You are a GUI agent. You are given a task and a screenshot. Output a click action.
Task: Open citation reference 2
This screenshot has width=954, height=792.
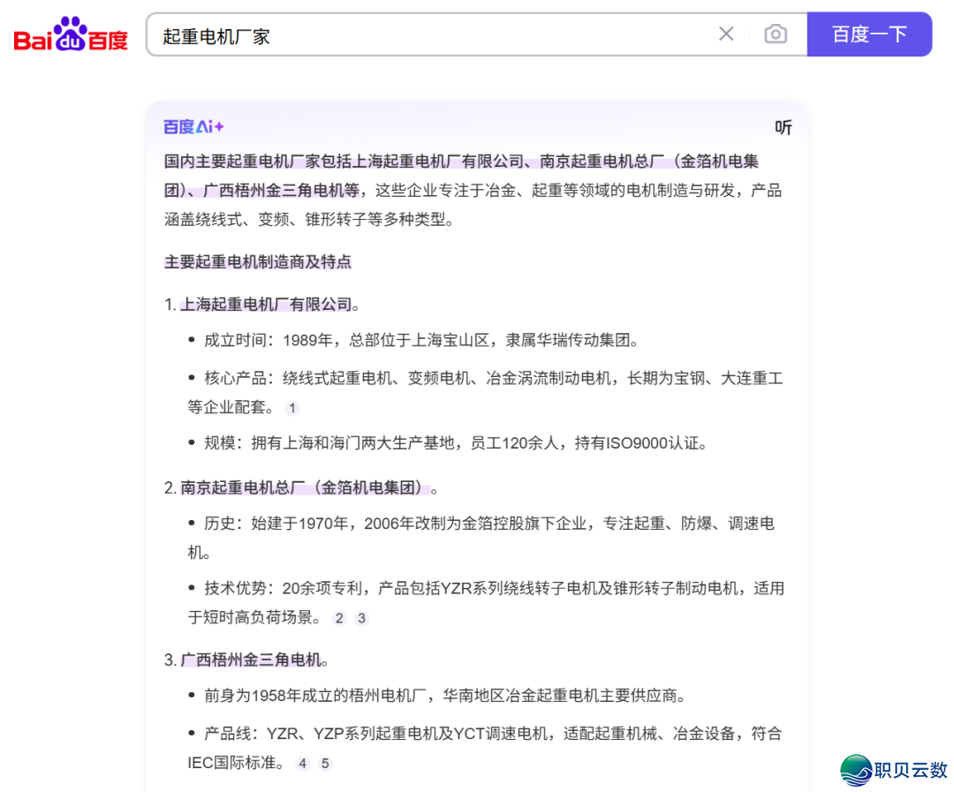point(339,619)
